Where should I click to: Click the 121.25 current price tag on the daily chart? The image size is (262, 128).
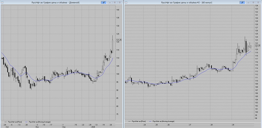tap(119, 40)
